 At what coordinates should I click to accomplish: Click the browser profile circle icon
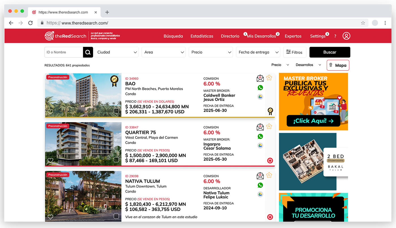click(375, 23)
